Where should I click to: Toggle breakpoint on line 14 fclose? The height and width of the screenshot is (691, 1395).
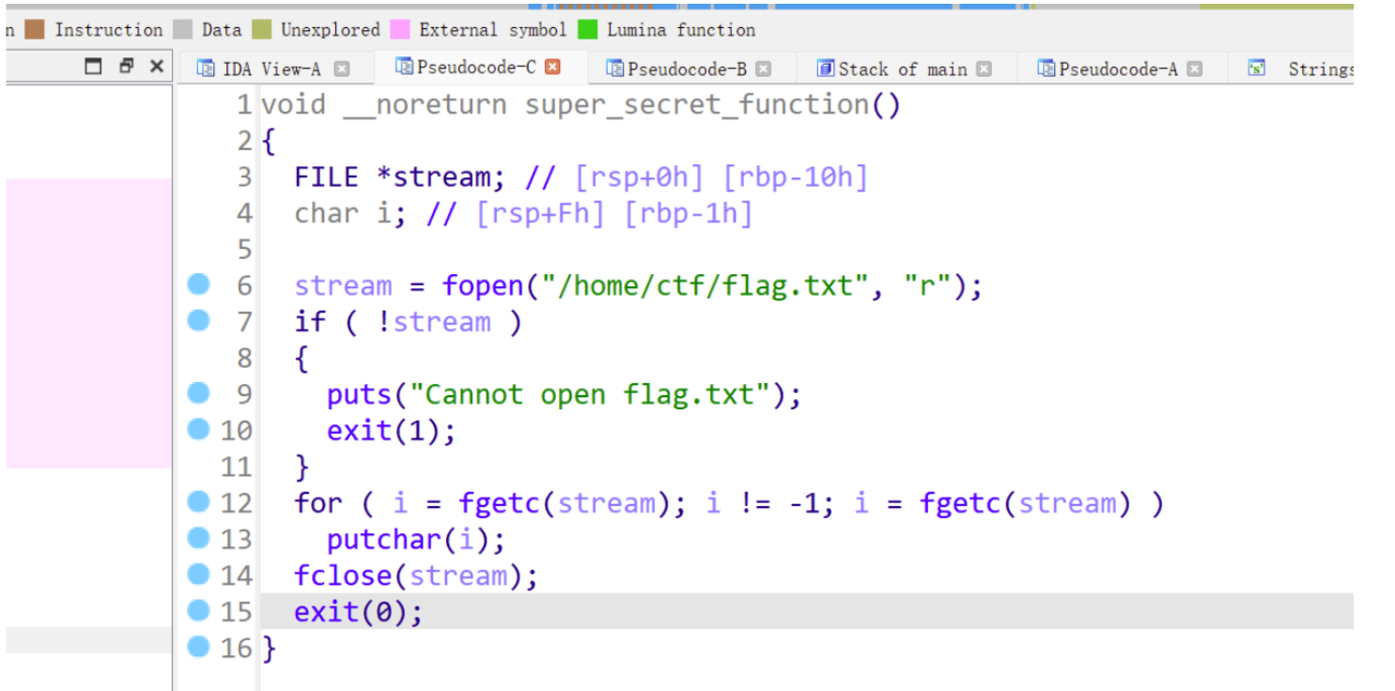click(198, 574)
